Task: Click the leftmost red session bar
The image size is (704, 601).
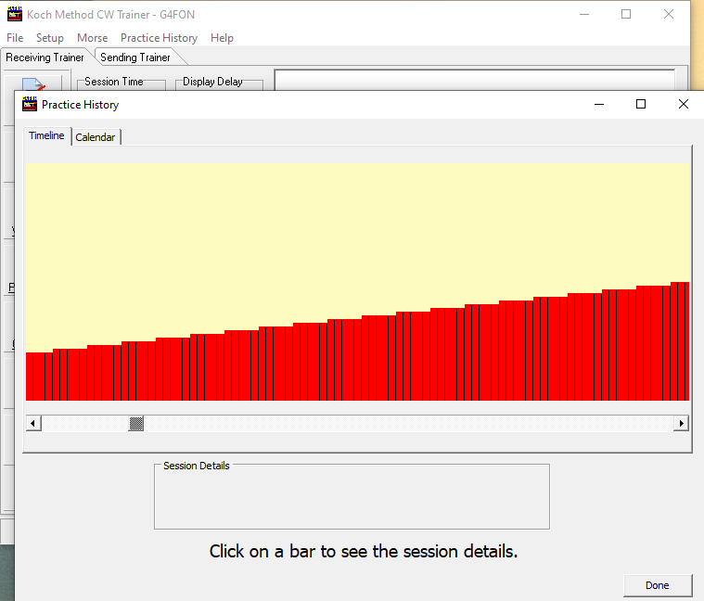Action: point(29,377)
